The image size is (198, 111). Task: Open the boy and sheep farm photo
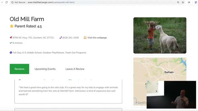[160, 35]
